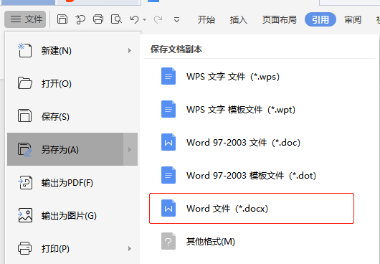Click the *.wps file type icon
The width and height of the screenshot is (380, 264).
coord(168,76)
